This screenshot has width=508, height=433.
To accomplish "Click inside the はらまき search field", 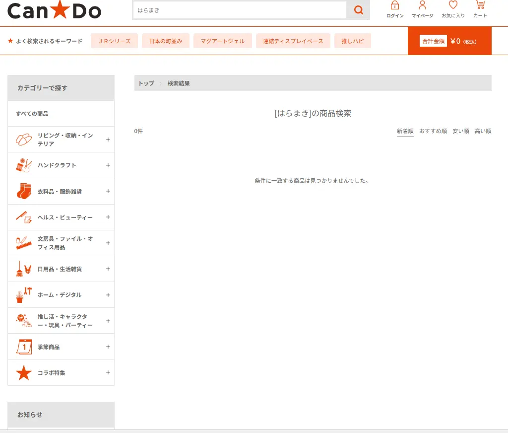I will click(238, 9).
